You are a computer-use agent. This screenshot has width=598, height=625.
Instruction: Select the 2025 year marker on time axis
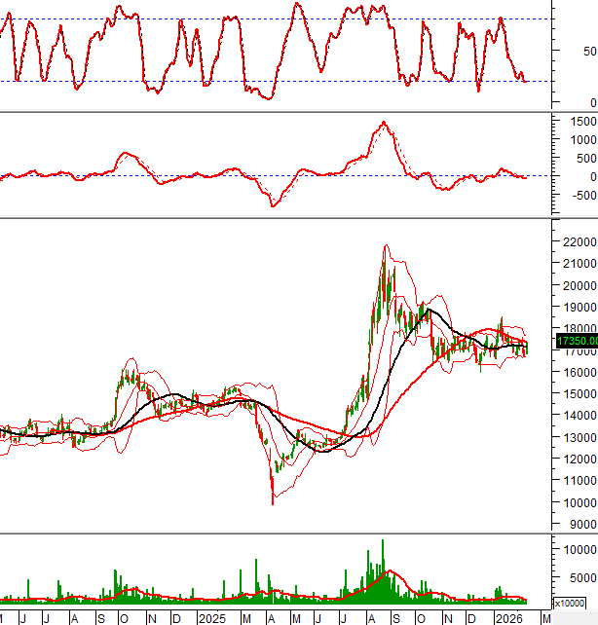pyautogui.click(x=210, y=617)
